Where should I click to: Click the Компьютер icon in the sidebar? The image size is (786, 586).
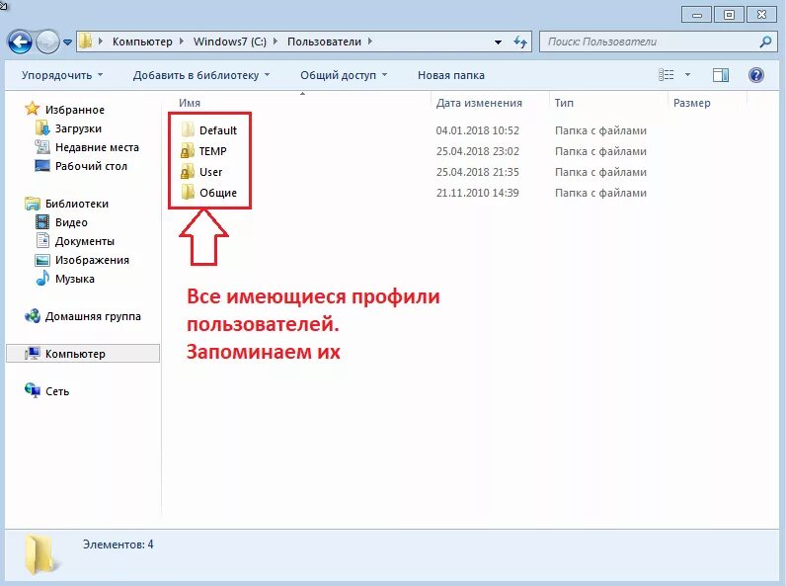33,353
